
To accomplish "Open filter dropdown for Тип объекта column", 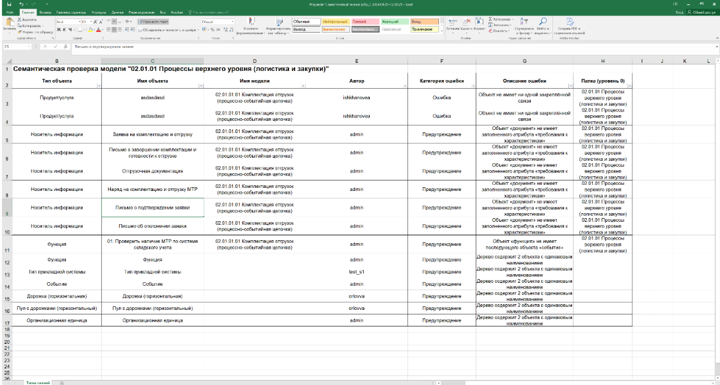I will click(x=98, y=86).
